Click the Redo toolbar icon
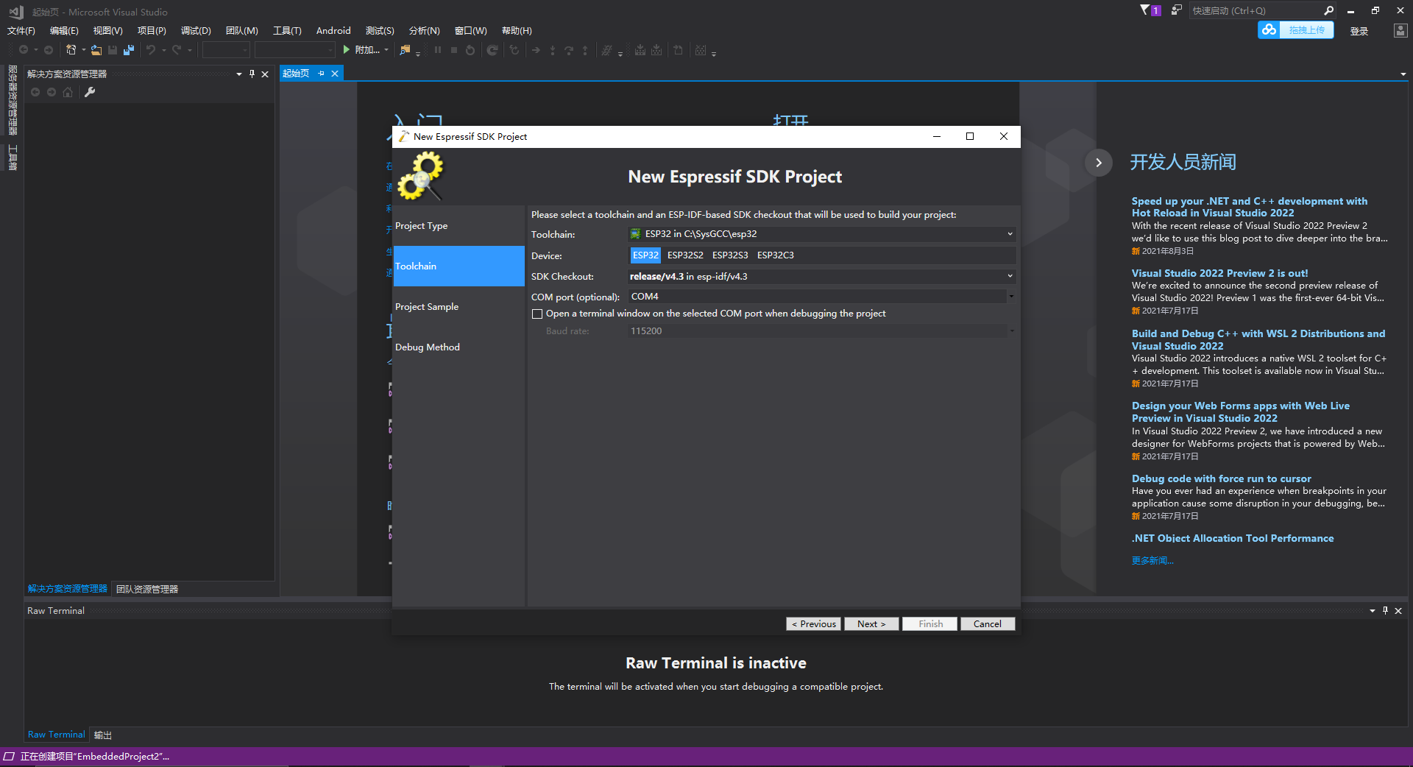 [177, 50]
